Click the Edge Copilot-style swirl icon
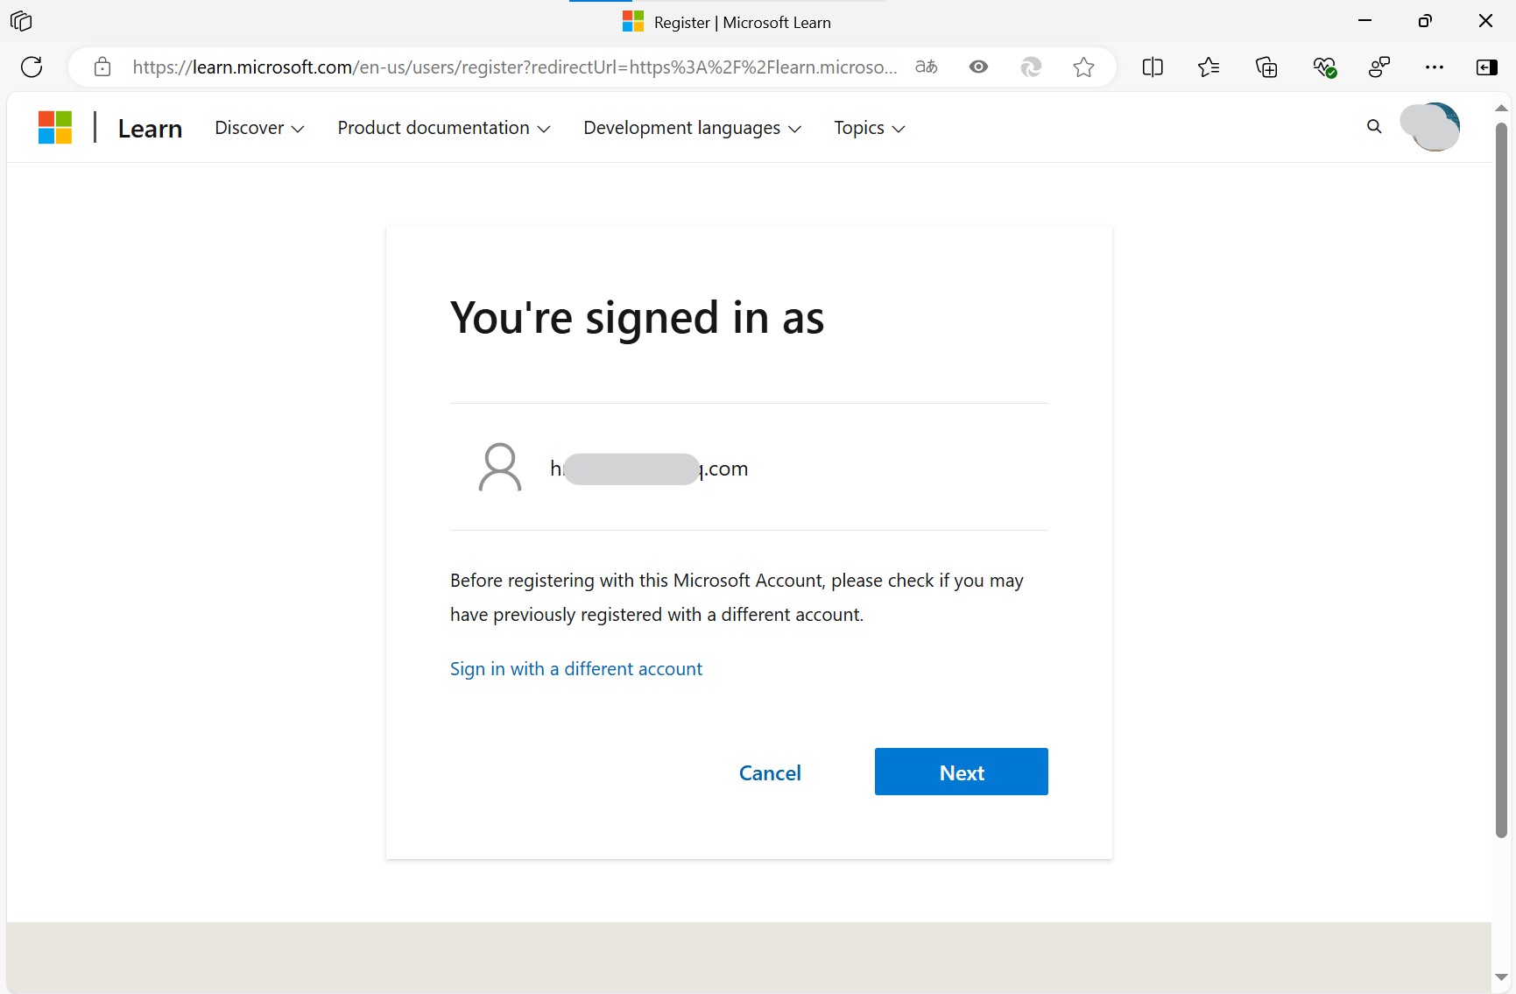The height and width of the screenshot is (994, 1516). [1031, 67]
